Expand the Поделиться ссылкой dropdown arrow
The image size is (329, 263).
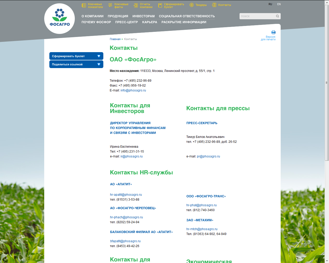point(99,64)
